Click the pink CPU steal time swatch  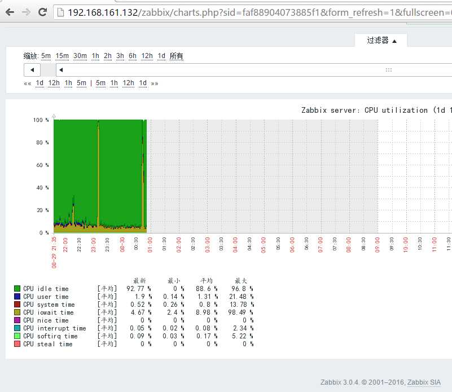[17, 344]
